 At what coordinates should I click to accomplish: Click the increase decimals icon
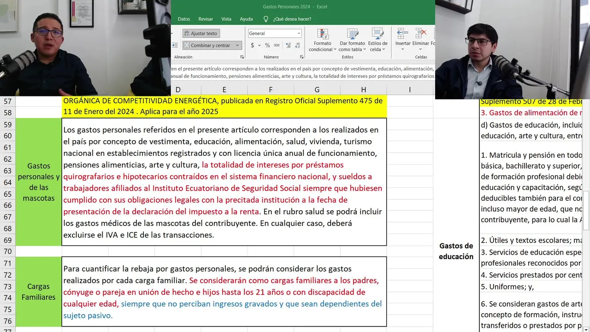288,45
